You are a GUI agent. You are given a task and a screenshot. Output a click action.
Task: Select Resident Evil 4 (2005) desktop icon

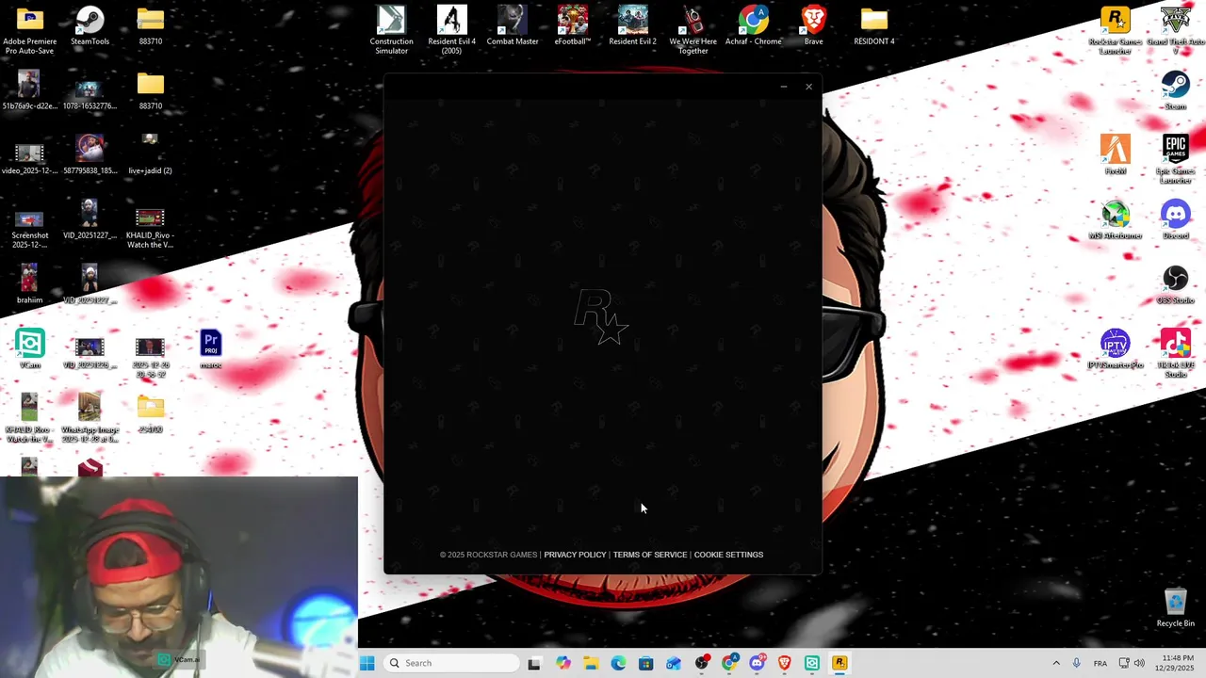pyautogui.click(x=451, y=30)
